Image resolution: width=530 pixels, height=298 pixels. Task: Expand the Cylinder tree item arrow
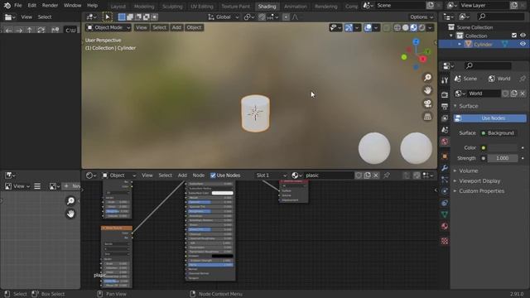[x=460, y=44]
